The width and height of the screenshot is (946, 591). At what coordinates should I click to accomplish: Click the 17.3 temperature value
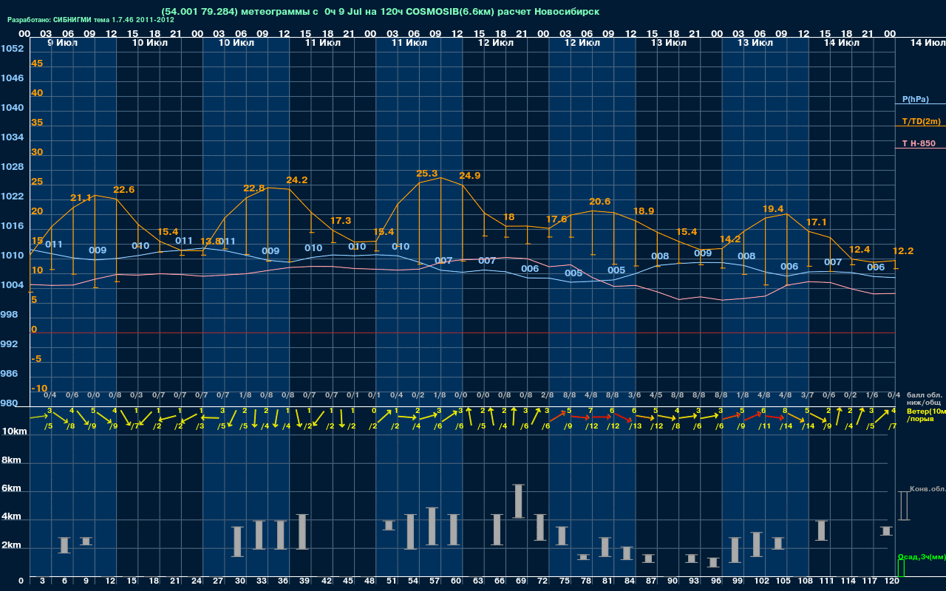(341, 221)
